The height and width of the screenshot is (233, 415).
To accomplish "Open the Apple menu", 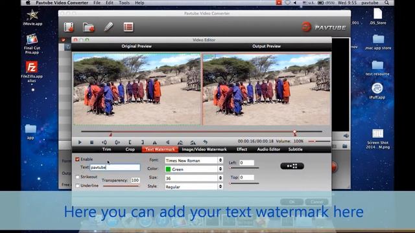I will (28, 3).
